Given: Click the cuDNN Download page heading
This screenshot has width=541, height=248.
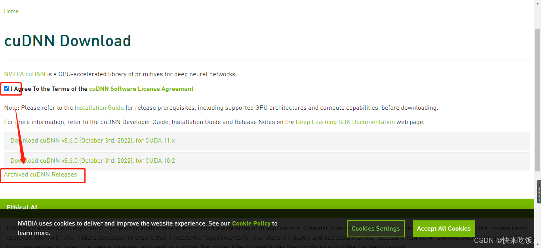Looking at the screenshot, I should 67,41.
